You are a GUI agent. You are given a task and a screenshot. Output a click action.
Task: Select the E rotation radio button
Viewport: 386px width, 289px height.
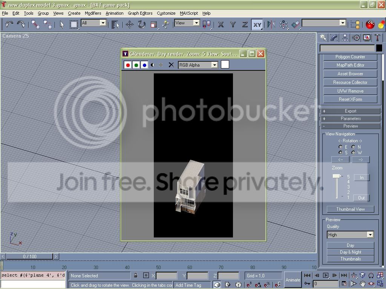(x=340, y=147)
